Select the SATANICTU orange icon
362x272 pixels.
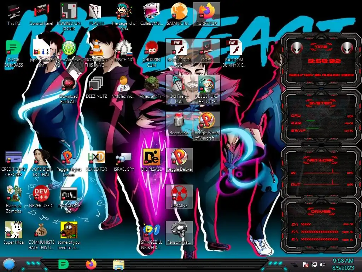pyautogui.click(x=179, y=15)
